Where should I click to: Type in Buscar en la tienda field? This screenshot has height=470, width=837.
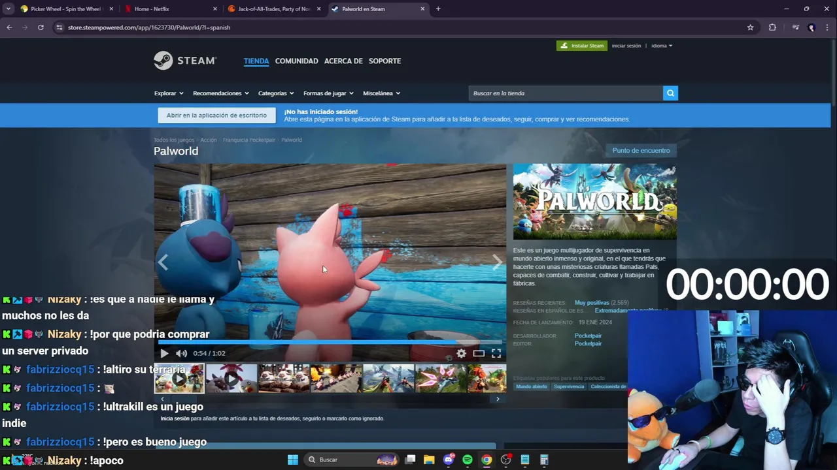click(566, 93)
